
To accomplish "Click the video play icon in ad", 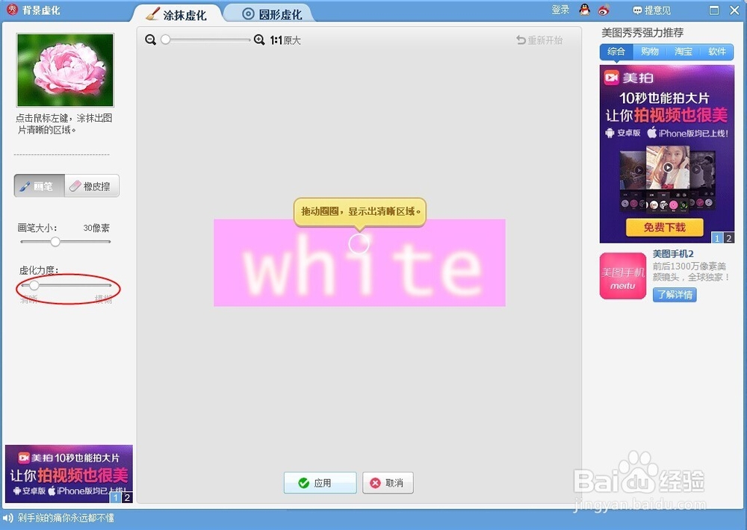I will (668, 167).
